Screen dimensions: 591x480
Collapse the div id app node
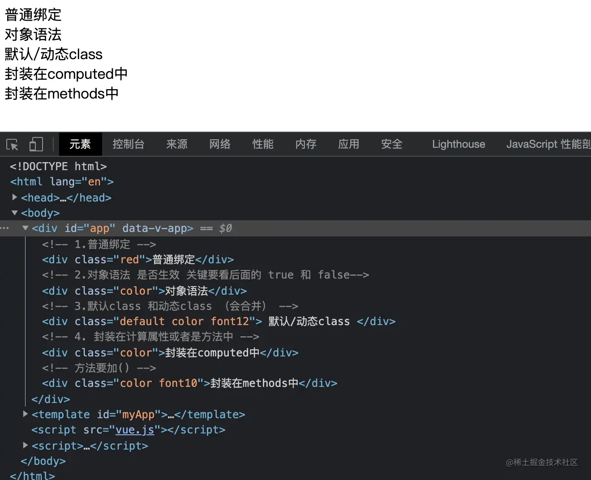(25, 228)
